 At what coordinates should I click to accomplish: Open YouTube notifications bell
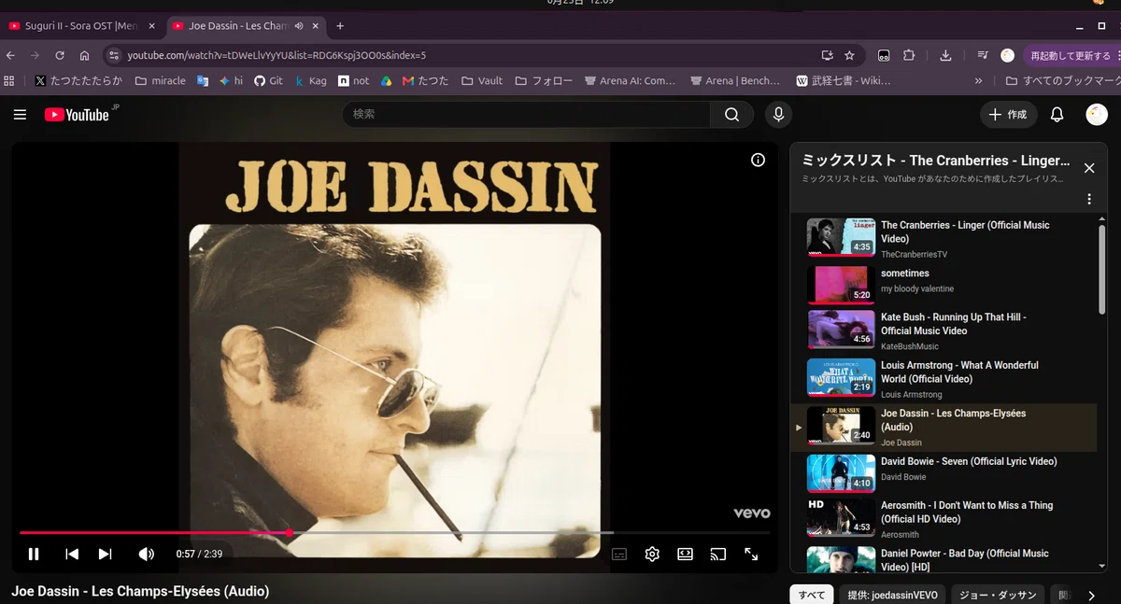[1057, 115]
